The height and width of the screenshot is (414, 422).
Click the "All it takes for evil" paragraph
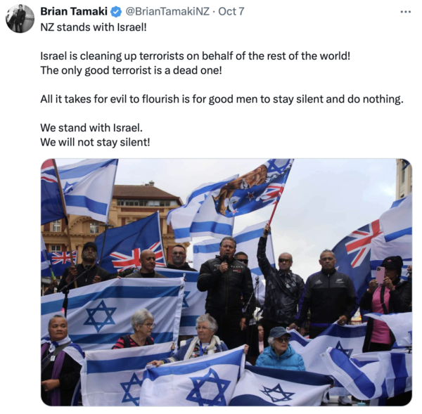pyautogui.click(x=222, y=99)
